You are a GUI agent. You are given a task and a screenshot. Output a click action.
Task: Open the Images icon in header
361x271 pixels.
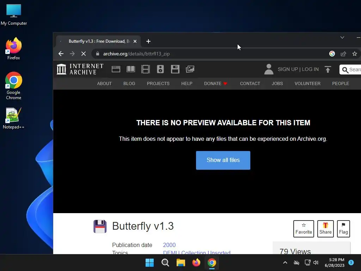[190, 69]
